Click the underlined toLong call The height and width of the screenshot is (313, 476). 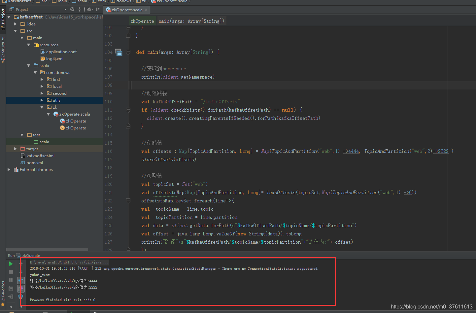click(294, 234)
